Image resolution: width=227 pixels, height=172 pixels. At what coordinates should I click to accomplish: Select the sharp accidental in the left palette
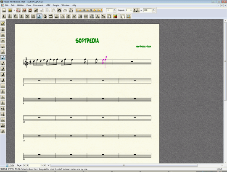point(3,91)
